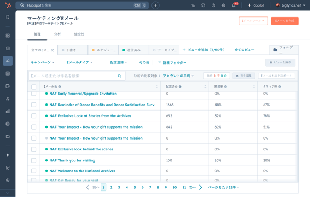Screen dimensions: 310x197
Task: Open the workspaces grid icon in sidebar
Action: coord(8,36)
